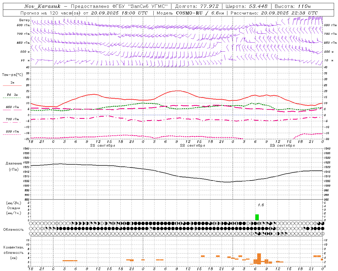Click the green precipitation bar
Screen dimensions: 338x271
pyautogui.click(x=257, y=217)
